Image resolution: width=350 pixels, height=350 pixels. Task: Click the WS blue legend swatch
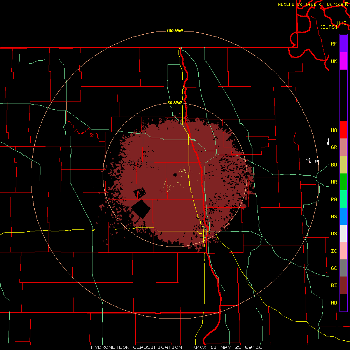pyautogui.click(x=343, y=216)
